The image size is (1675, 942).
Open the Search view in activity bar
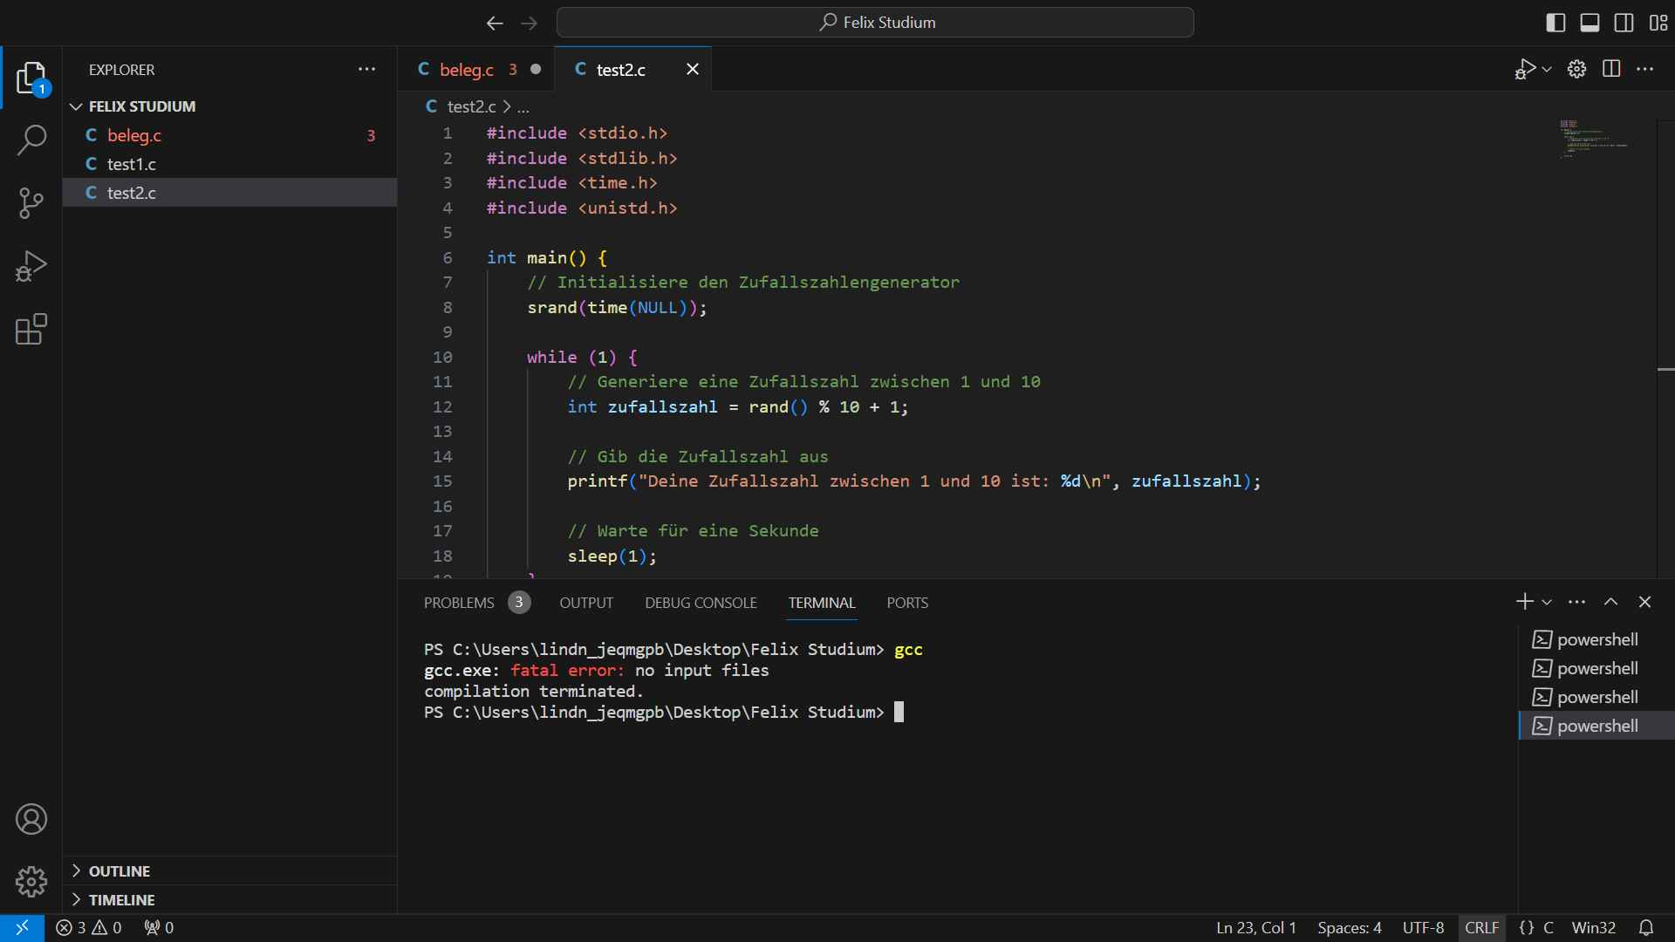tap(31, 140)
